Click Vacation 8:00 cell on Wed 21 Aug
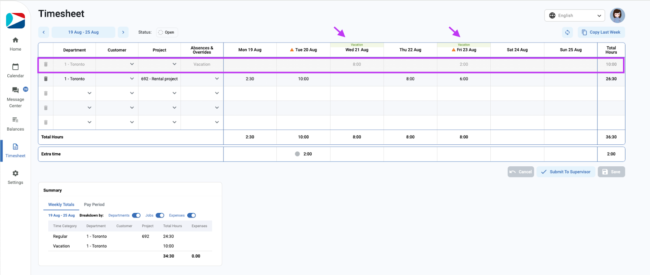 tap(357, 64)
